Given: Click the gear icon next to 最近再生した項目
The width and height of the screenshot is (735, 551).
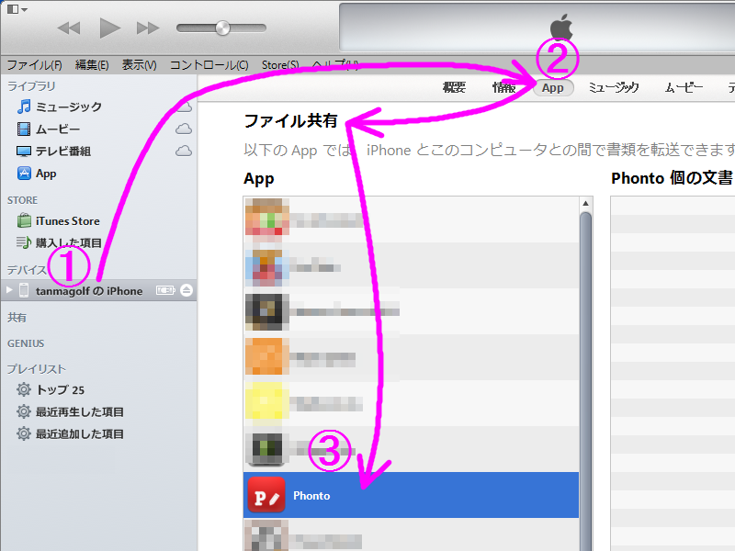Looking at the screenshot, I should [24, 411].
